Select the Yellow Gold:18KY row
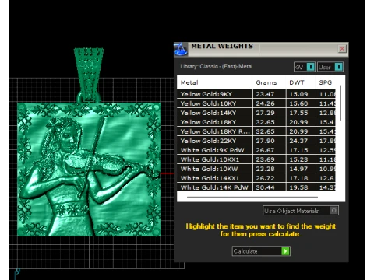 [256, 122]
